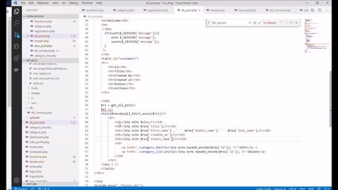338x190 pixels.
Task: Open the Explorer view in activity bar
Action: point(16,12)
